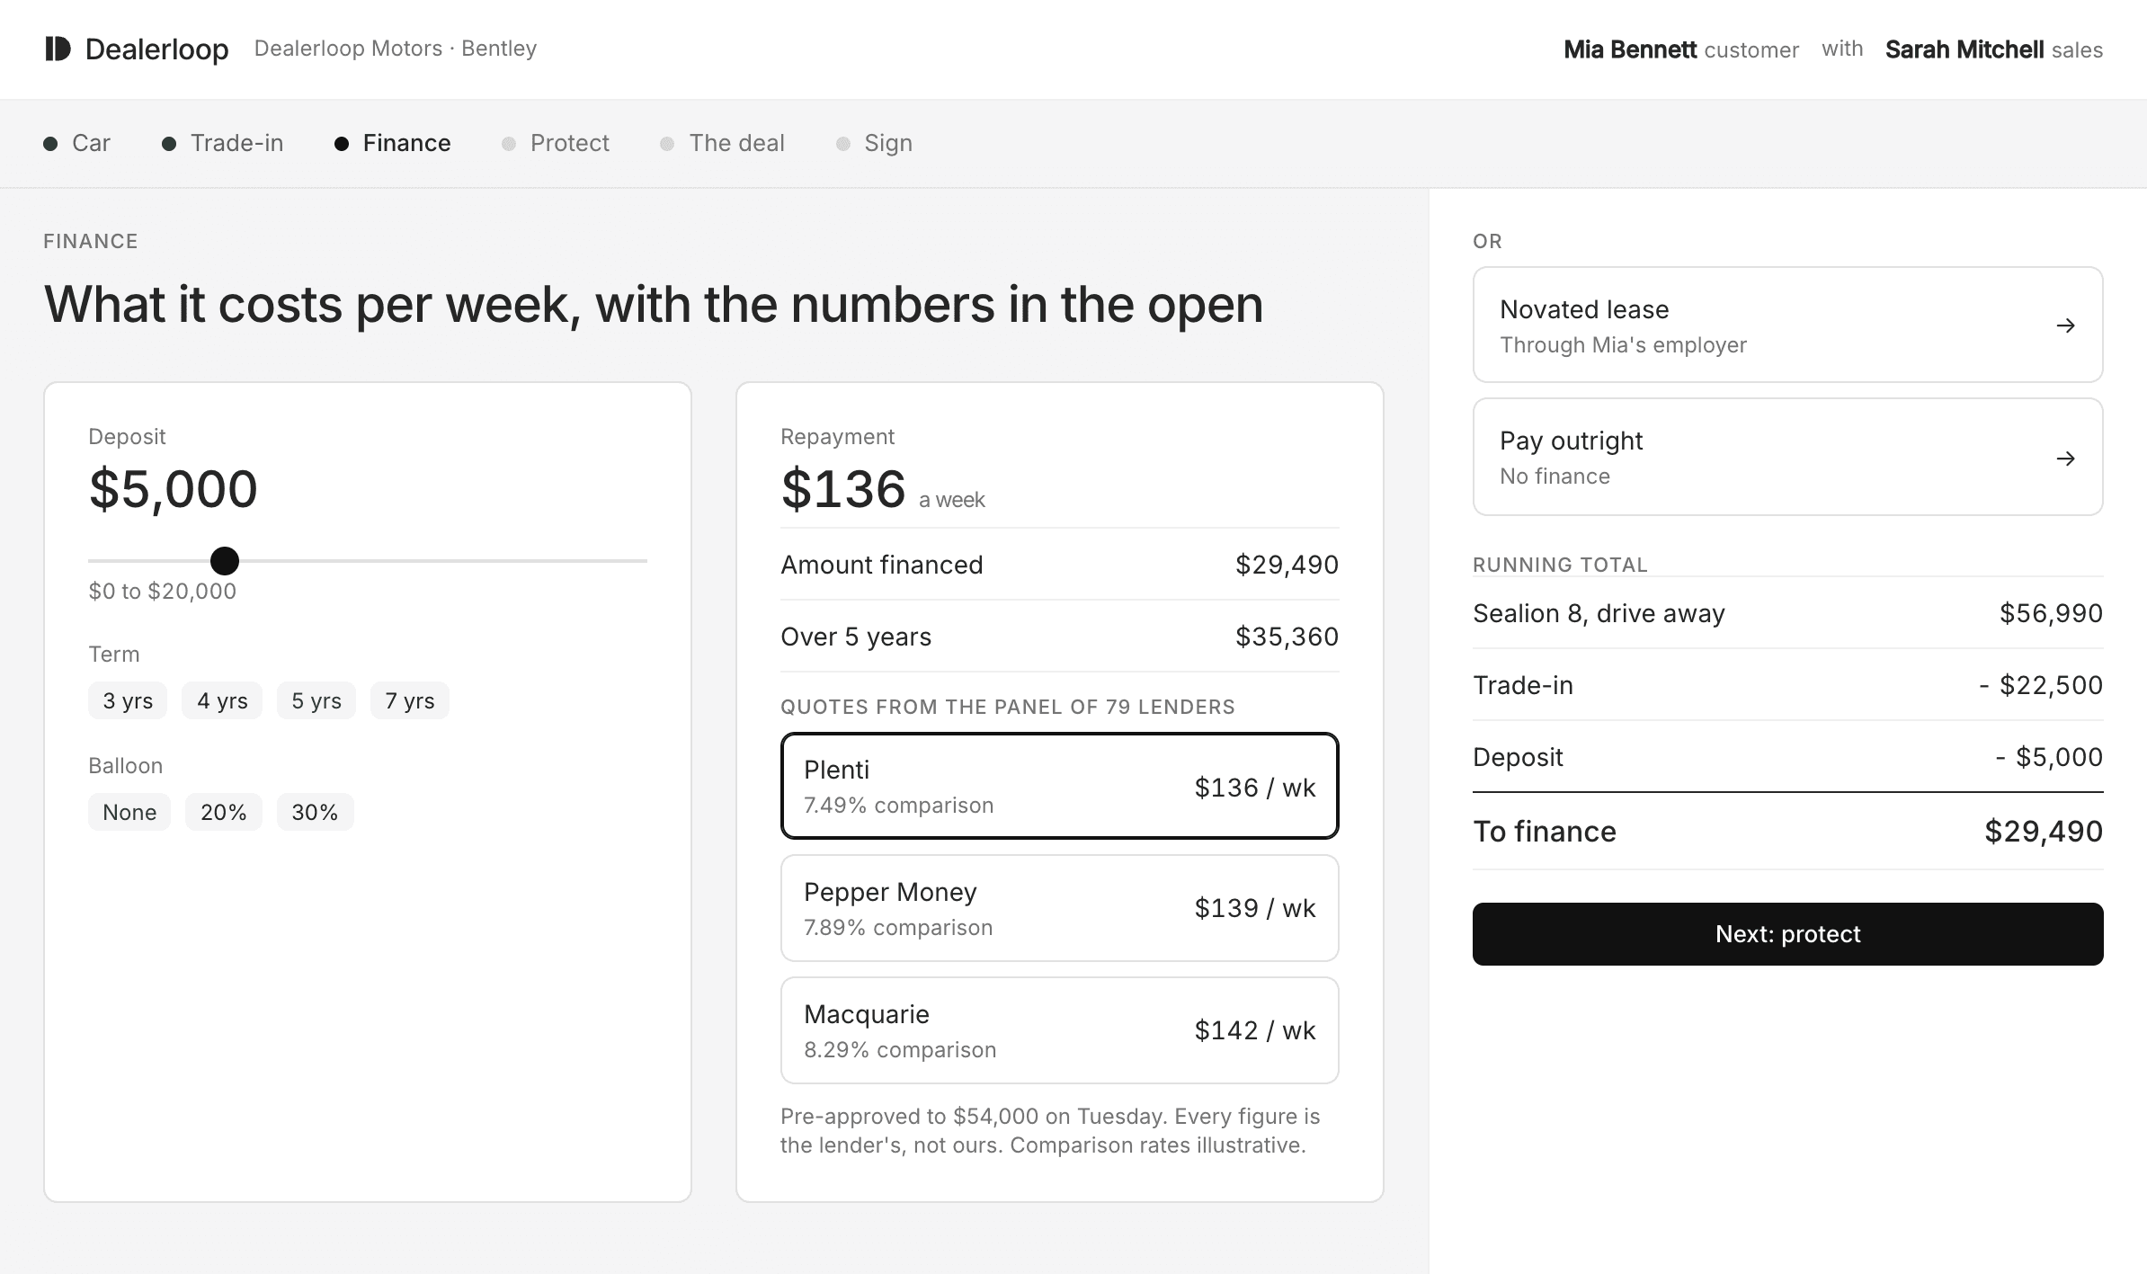Screen dimensions: 2147x1274
Task: Click the $142 / wk price
Action: click(1255, 1030)
